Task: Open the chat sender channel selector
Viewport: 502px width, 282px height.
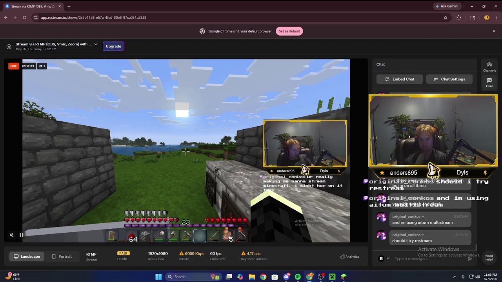Action: pos(384,258)
